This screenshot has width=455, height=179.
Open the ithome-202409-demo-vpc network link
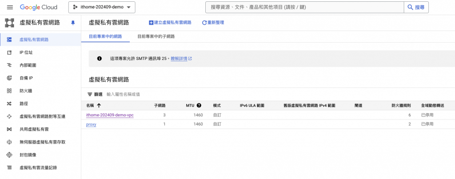(110, 115)
